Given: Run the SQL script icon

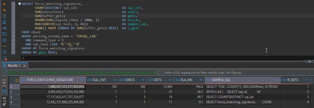Looking at the screenshot, I should coord(5,16).
